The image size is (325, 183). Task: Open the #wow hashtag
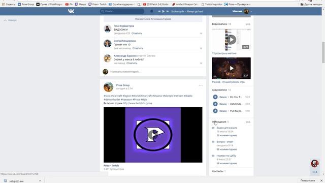[x=107, y=96]
